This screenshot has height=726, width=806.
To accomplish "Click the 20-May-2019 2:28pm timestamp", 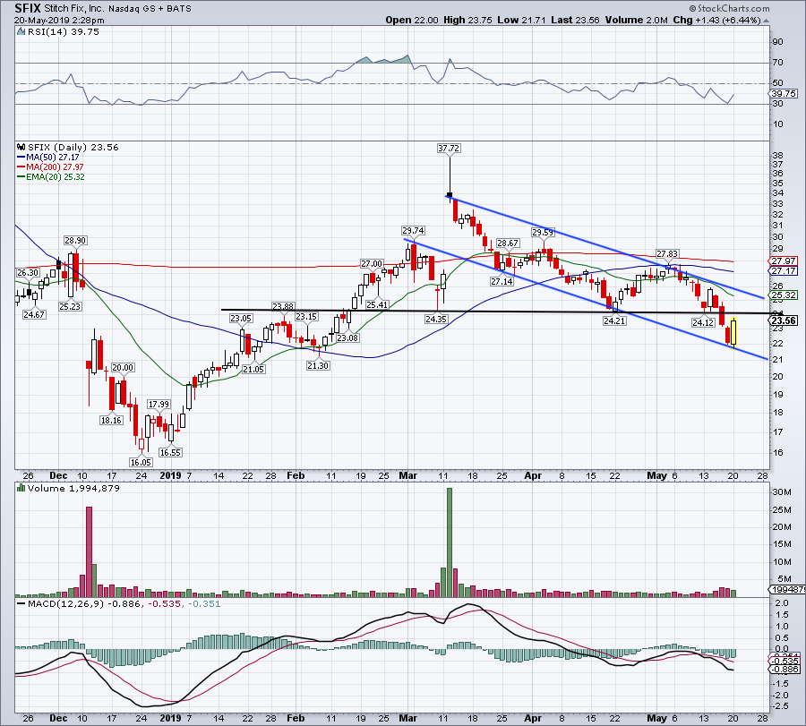I will click(x=59, y=21).
